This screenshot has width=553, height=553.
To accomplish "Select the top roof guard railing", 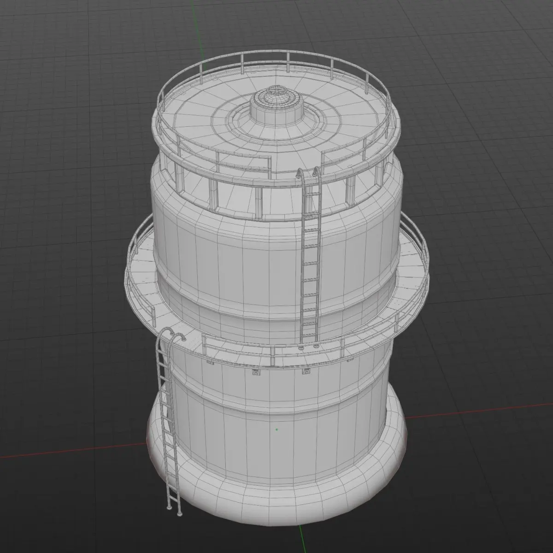I will pos(276,115).
